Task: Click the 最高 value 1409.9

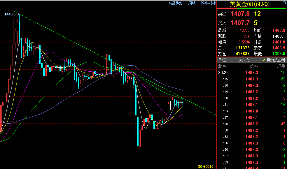Action: pyautogui.click(x=279, y=48)
